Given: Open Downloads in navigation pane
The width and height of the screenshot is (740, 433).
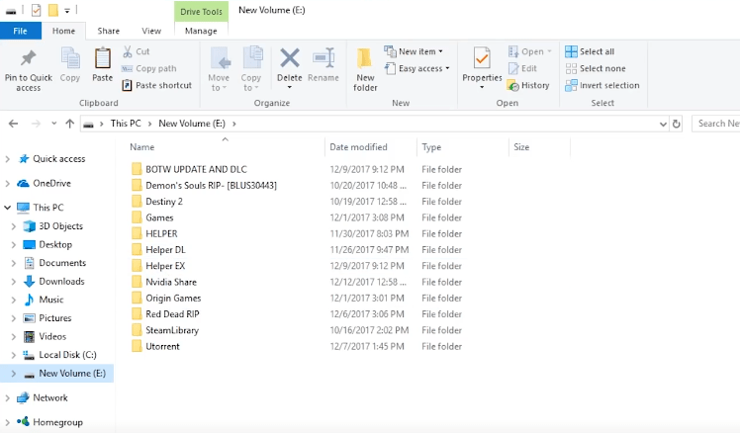Looking at the screenshot, I should pyautogui.click(x=60, y=281).
